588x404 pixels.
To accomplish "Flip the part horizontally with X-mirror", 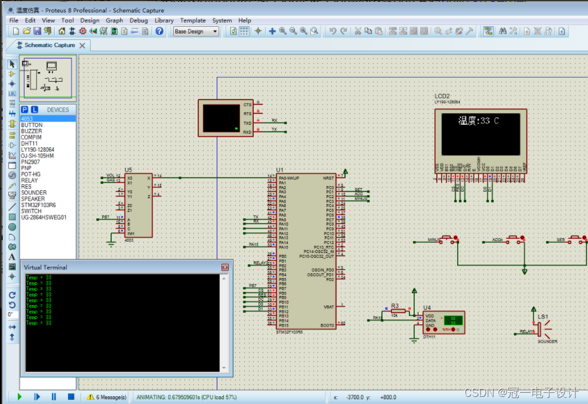I will click(x=12, y=327).
